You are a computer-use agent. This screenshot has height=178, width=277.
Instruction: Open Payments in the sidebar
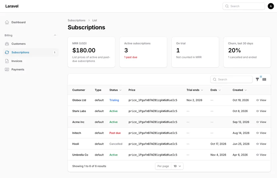(x=30, y=70)
